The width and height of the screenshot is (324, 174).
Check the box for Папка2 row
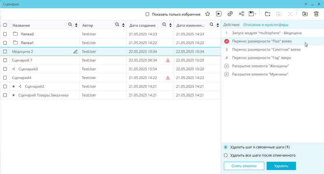click(5, 34)
